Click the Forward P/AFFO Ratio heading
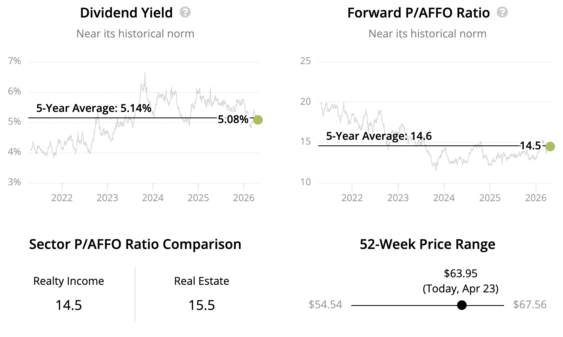 [x=418, y=13]
